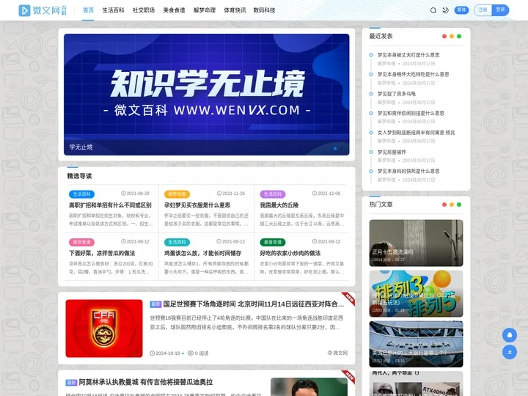This screenshot has height=396, width=528.
Task: Switch to traditional Chinese with 繁体 button
Action: [x=461, y=10]
